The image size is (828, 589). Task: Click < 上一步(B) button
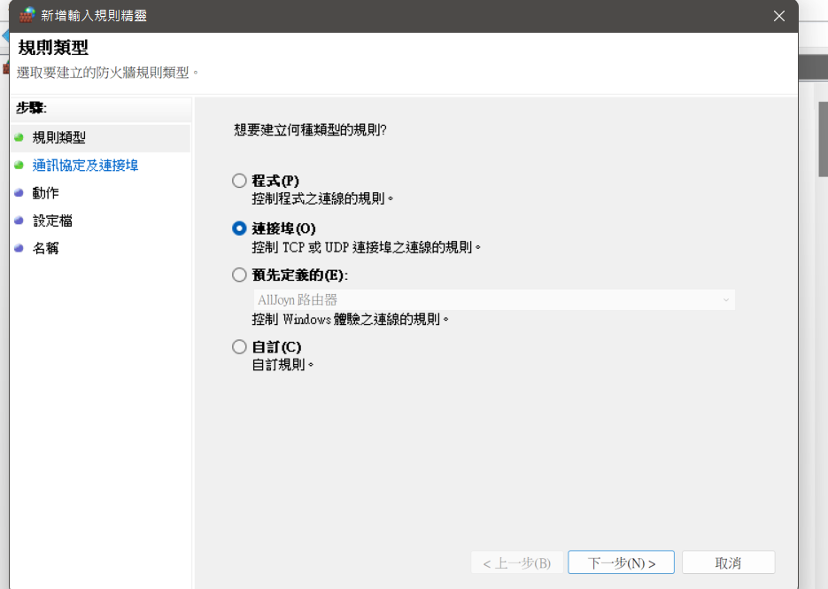516,562
